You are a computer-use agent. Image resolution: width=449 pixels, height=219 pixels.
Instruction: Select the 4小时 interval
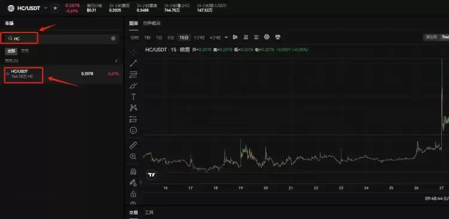click(215, 38)
